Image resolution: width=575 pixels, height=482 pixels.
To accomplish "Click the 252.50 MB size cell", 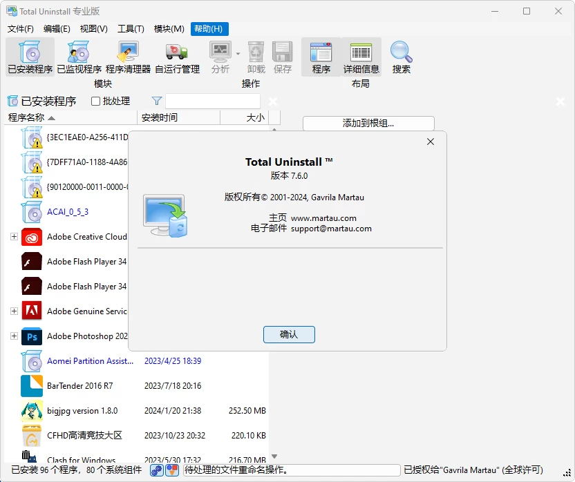I will coord(247,410).
